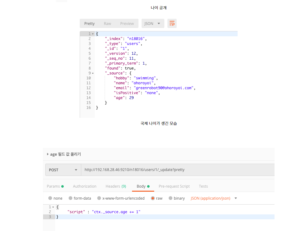Open the JSON (application/json) content type dropdown
Viewport: 297px width, 231px height.
[214, 198]
